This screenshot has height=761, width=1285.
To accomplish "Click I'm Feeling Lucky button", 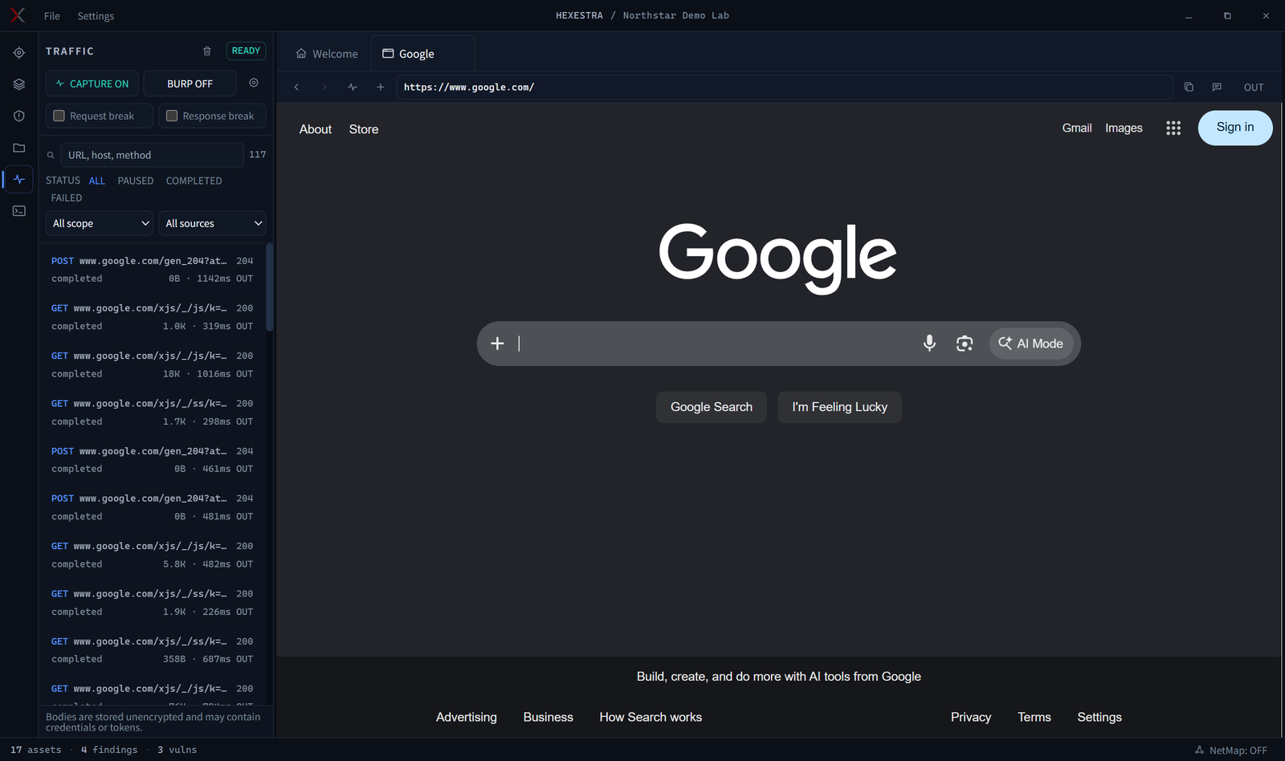I will 839,407.
